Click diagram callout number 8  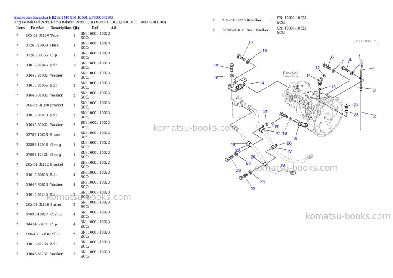[x=296, y=138]
